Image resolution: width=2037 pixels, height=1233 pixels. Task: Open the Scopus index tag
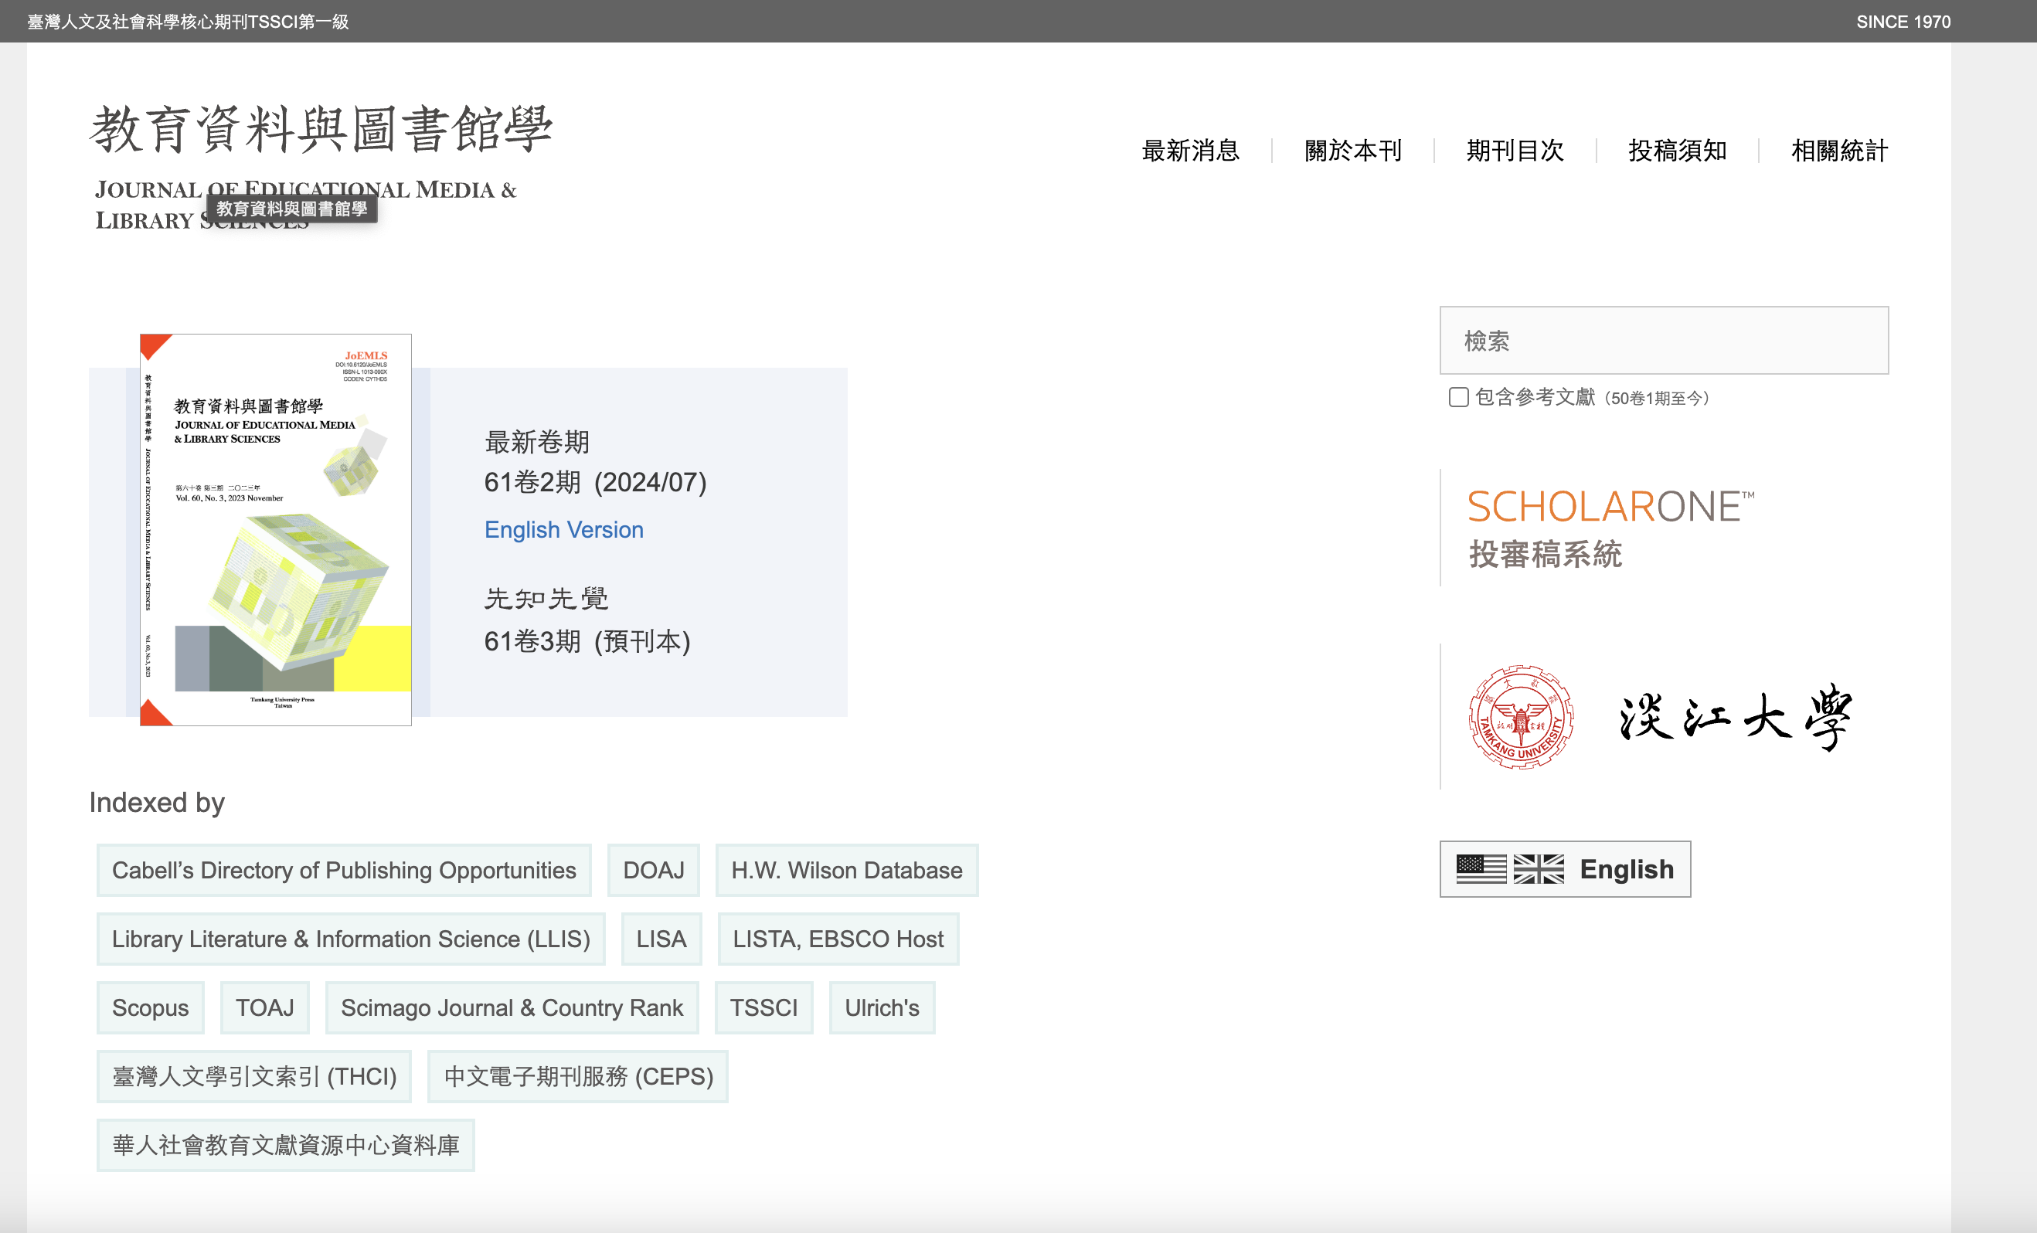click(151, 1007)
